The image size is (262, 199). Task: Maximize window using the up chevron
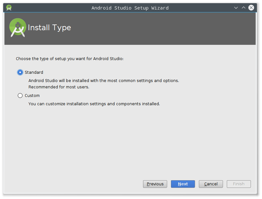click(x=244, y=8)
